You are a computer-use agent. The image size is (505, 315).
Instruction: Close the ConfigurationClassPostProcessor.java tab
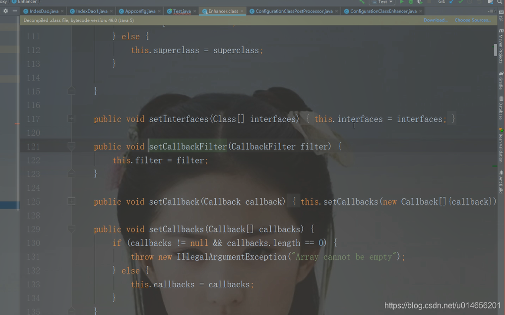[336, 11]
